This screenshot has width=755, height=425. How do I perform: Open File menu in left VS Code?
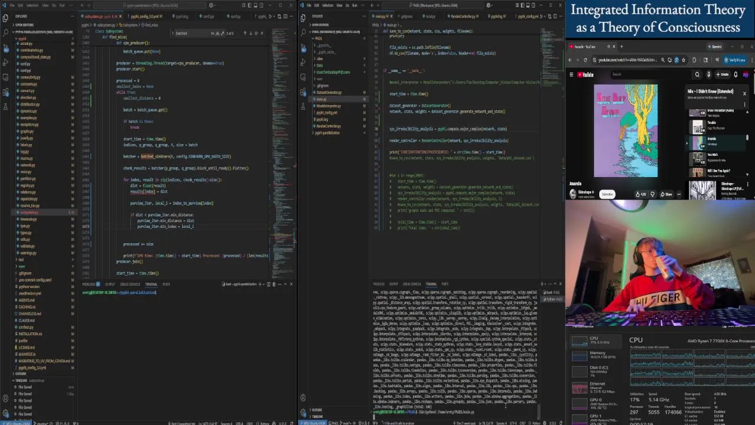(x=12, y=5)
